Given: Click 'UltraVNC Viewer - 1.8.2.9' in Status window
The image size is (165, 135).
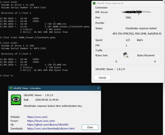Looking at the screenshot, I should point(110,69).
